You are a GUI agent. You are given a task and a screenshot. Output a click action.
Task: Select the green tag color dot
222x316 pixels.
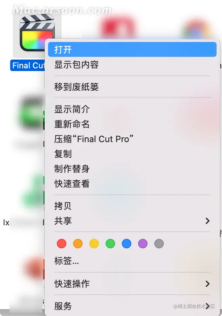110,244
